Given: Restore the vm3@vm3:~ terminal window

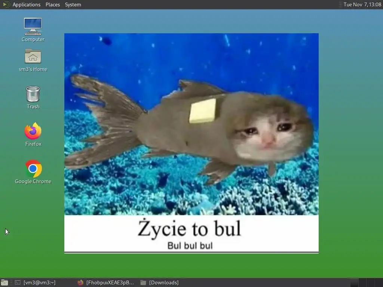Looking at the screenshot, I should click(36, 283).
